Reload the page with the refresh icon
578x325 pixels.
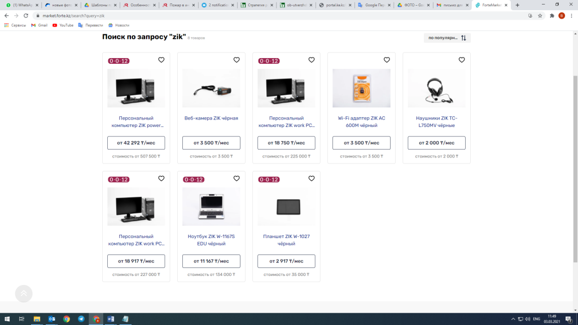coord(25,16)
